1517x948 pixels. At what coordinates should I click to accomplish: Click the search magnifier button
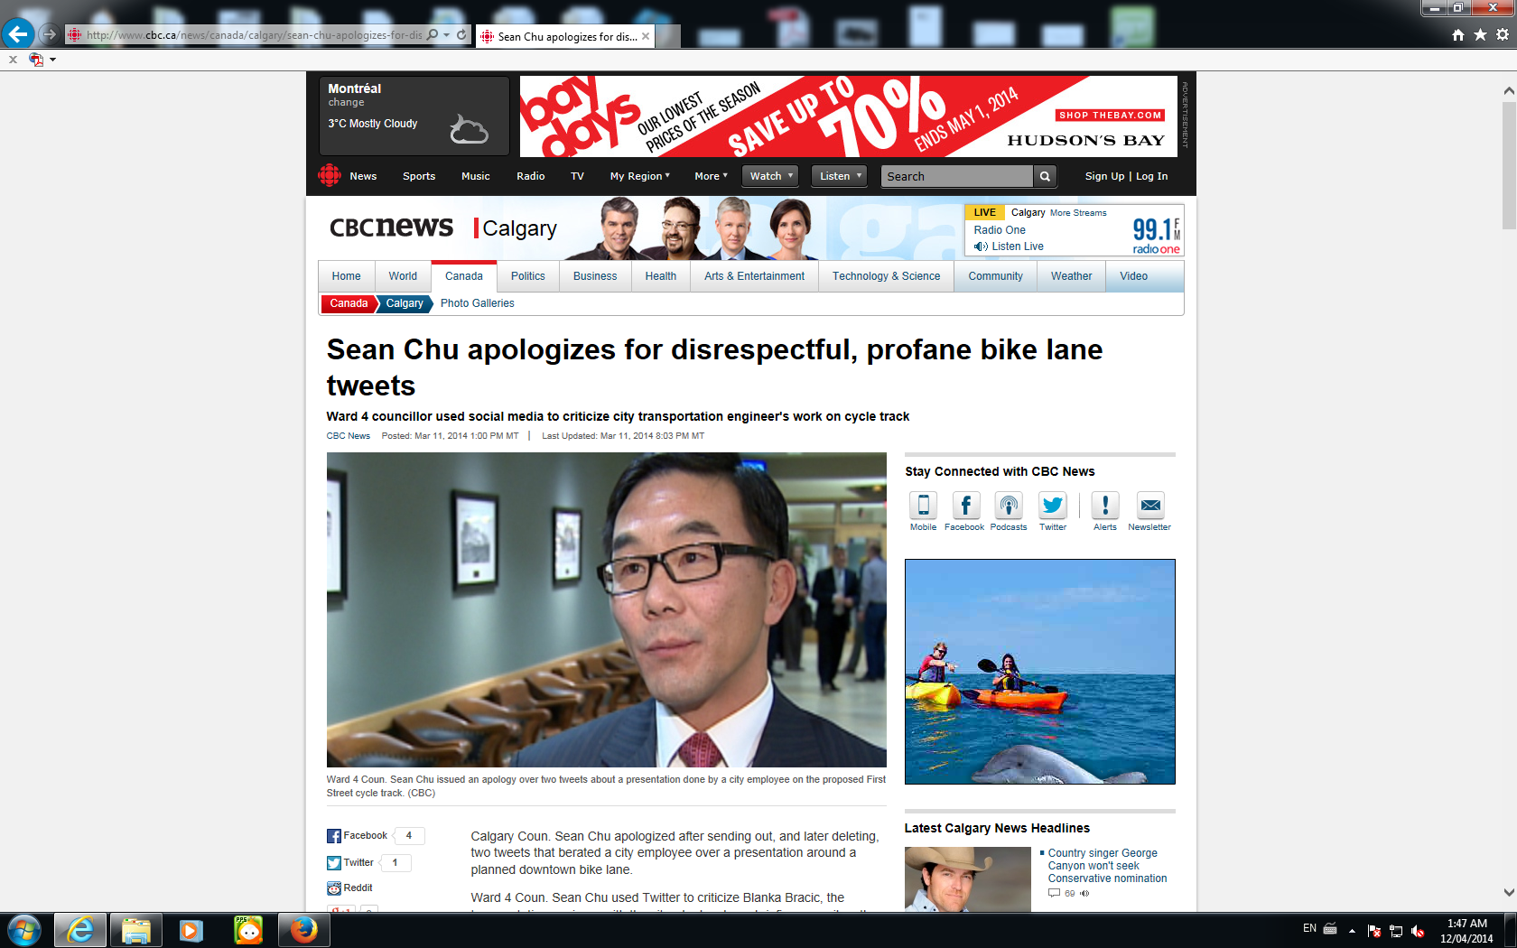coord(1045,176)
